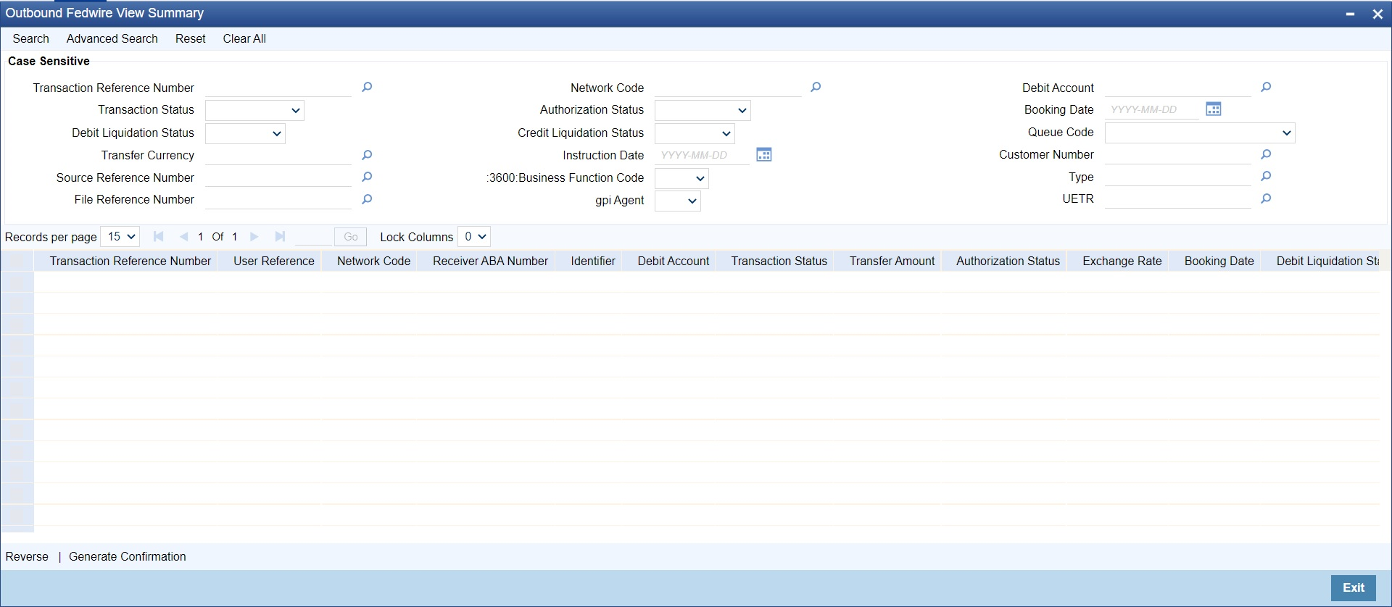Screen dimensions: 1392x607
Task: Click Reset in the top menu
Action: [x=191, y=38]
